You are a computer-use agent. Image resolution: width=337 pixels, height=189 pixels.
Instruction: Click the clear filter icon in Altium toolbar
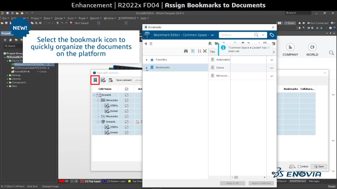point(58,23)
